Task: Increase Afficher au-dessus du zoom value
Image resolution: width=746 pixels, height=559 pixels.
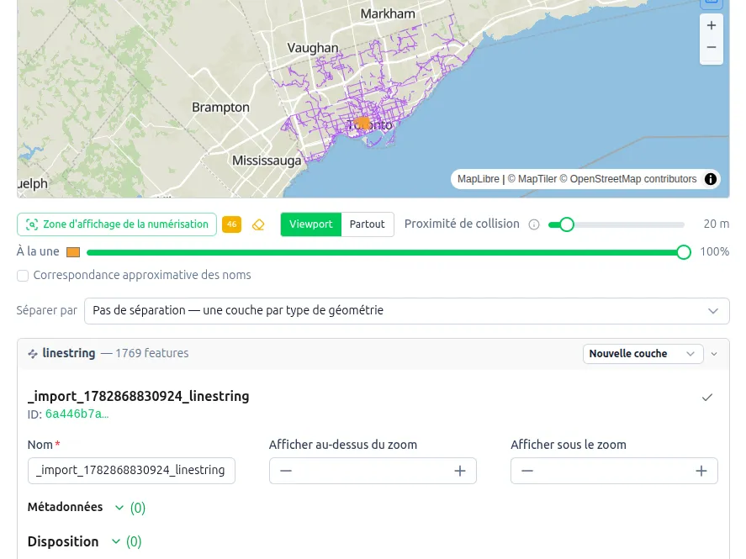Action: (x=459, y=471)
